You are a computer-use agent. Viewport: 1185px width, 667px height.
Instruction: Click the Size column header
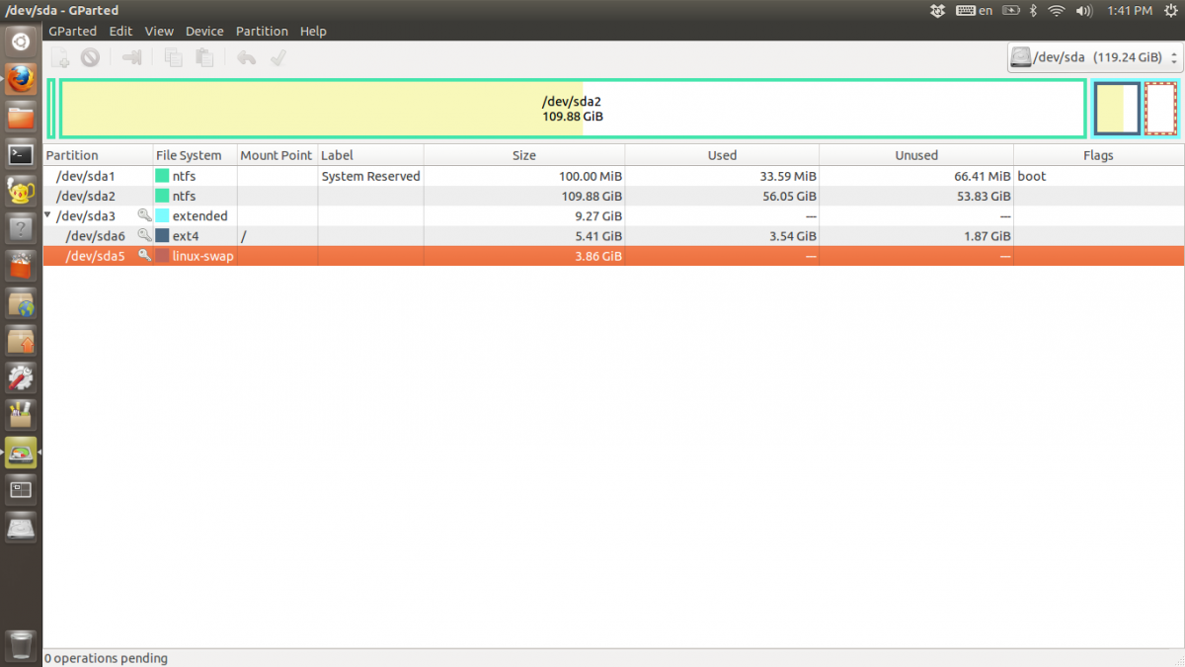[524, 155]
